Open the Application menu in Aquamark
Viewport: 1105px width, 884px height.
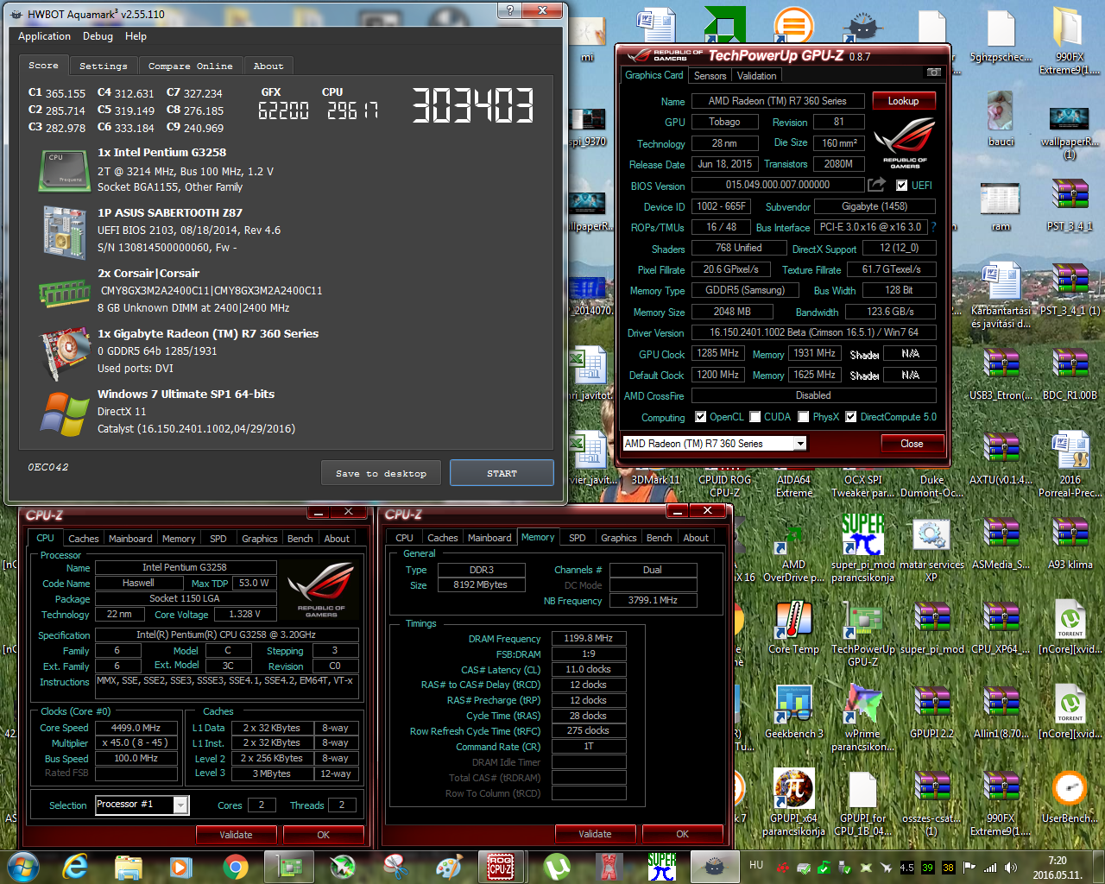click(x=44, y=36)
